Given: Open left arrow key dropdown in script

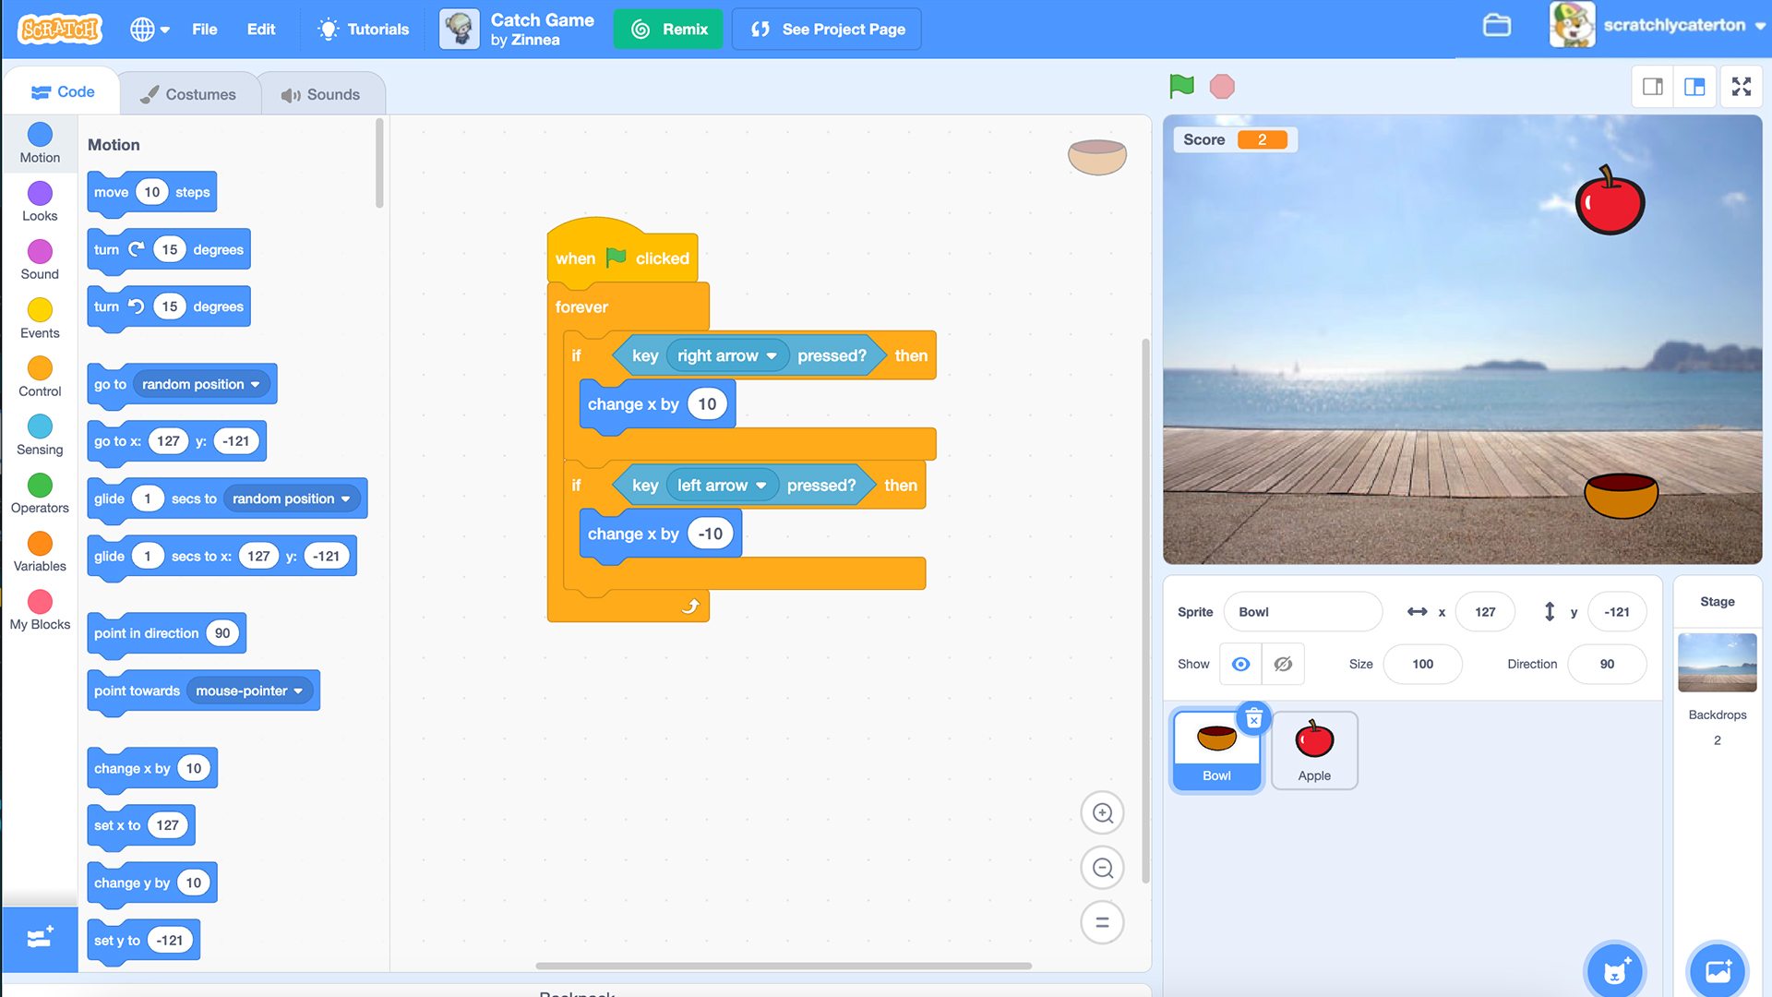Looking at the screenshot, I should click(723, 485).
